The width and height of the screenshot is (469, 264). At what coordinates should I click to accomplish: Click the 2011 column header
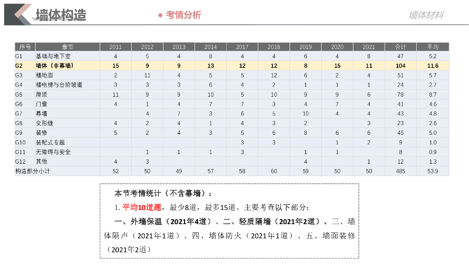115,47
